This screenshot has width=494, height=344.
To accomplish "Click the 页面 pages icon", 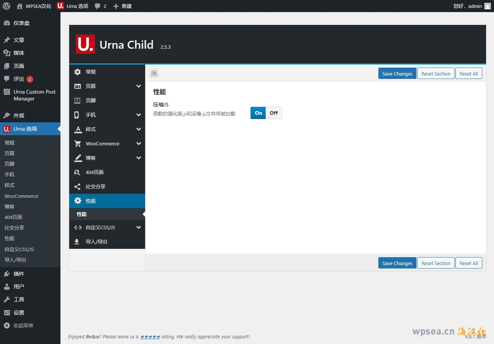I will [x=7, y=66].
